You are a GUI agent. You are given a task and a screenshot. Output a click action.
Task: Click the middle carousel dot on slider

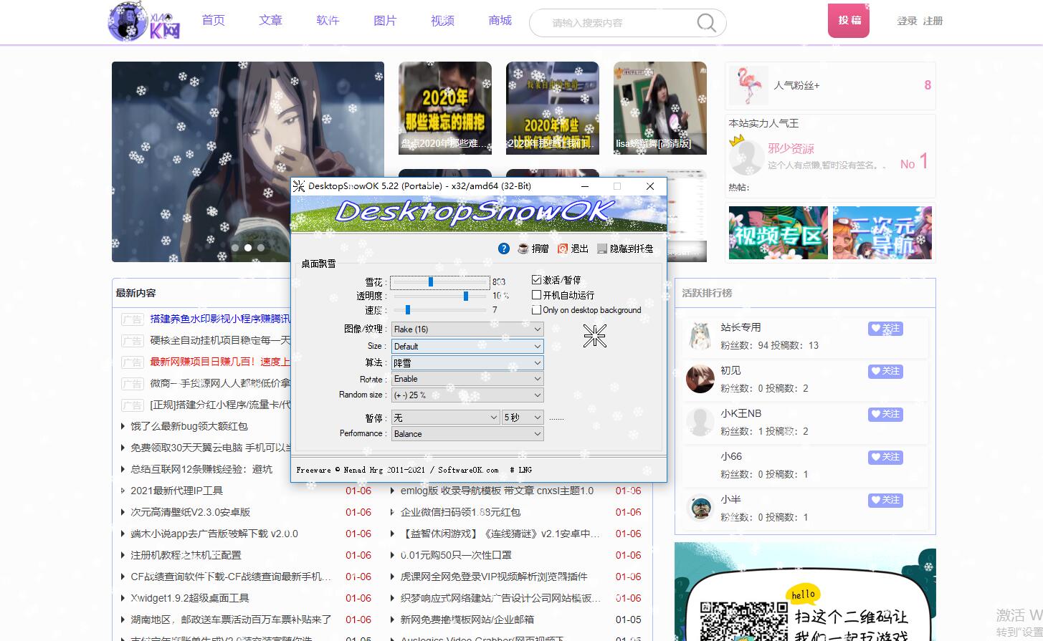[248, 248]
